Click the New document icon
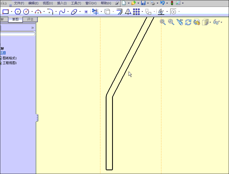The height and width of the screenshot is (174, 229). click(124, 3)
